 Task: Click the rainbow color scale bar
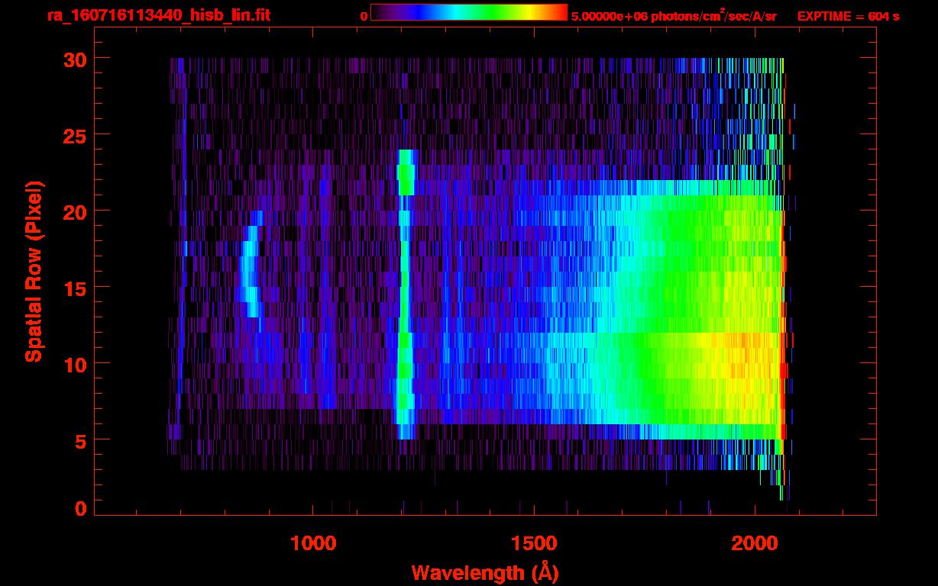pyautogui.click(x=468, y=12)
